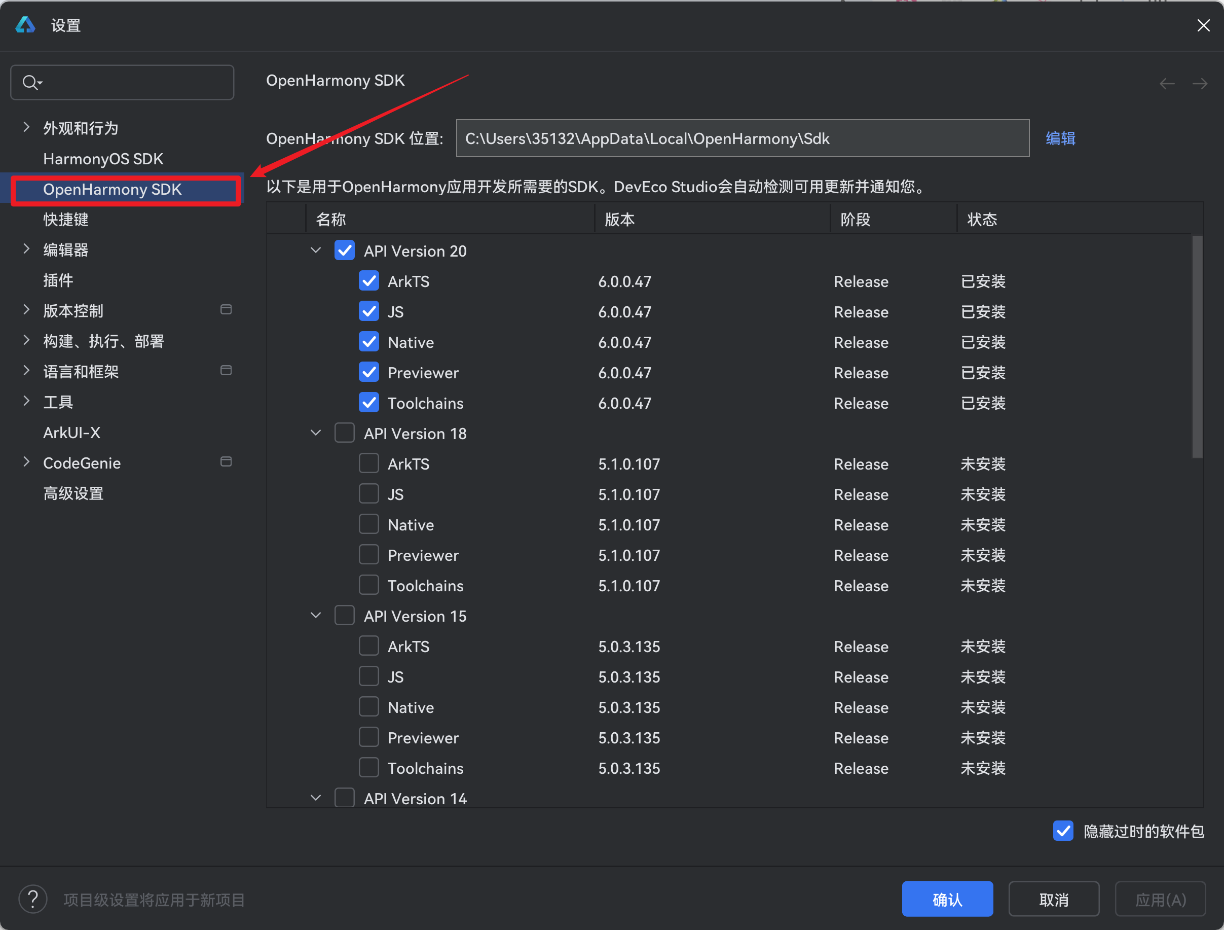Uncheck ArkTS 6.0.0.47 checkbox
Image resolution: width=1224 pixels, height=930 pixels.
pos(369,280)
